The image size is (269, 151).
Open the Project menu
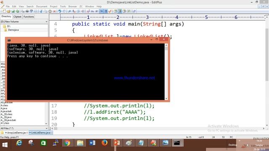[x=53, y=7]
